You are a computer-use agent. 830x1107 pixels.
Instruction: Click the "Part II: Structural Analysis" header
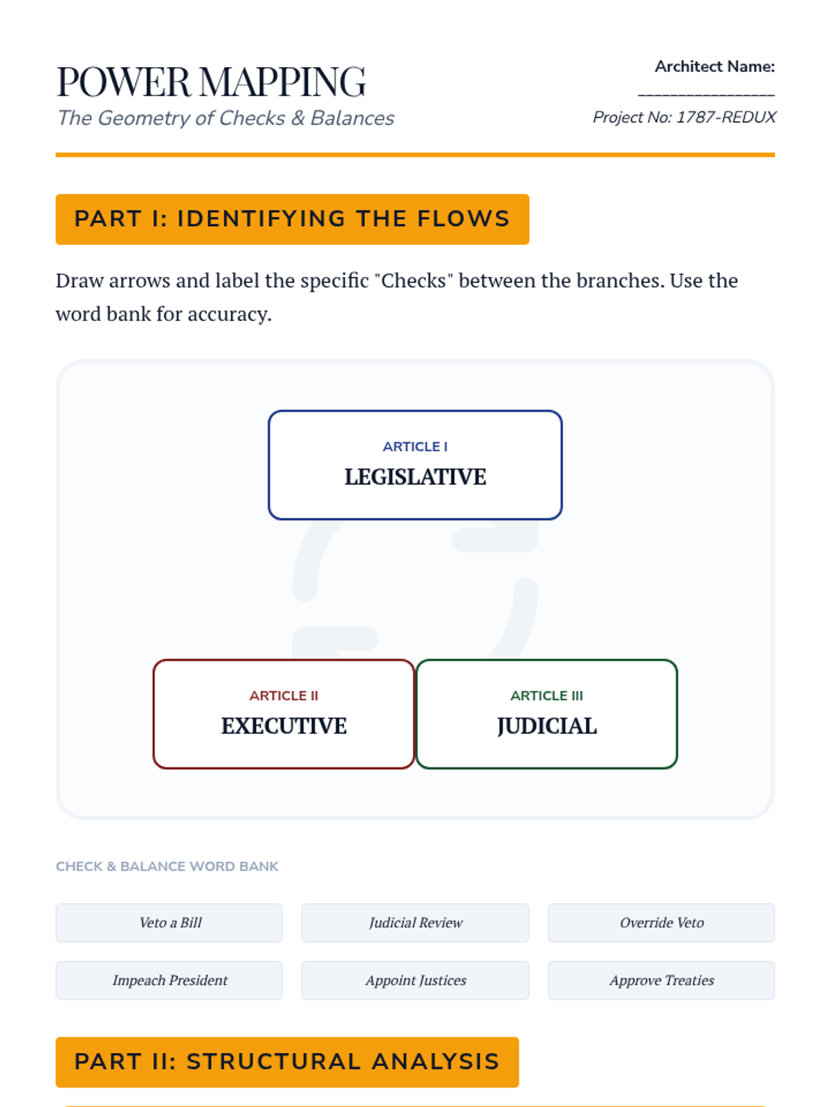point(287,1061)
